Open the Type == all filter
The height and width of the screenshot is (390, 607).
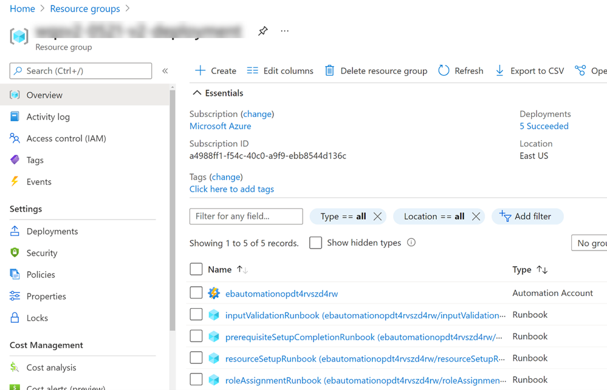(343, 217)
